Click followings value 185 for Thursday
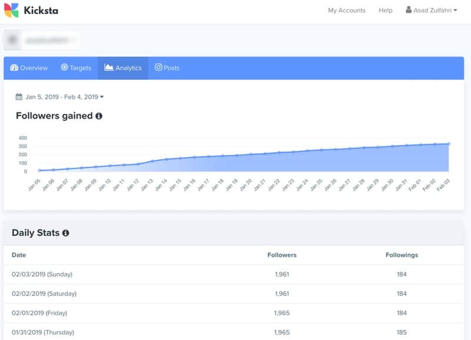 402,332
